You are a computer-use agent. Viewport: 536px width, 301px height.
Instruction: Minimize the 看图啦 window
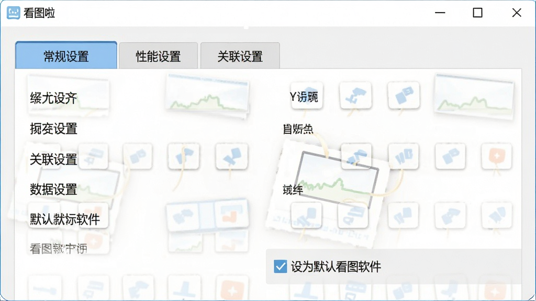[x=440, y=13]
